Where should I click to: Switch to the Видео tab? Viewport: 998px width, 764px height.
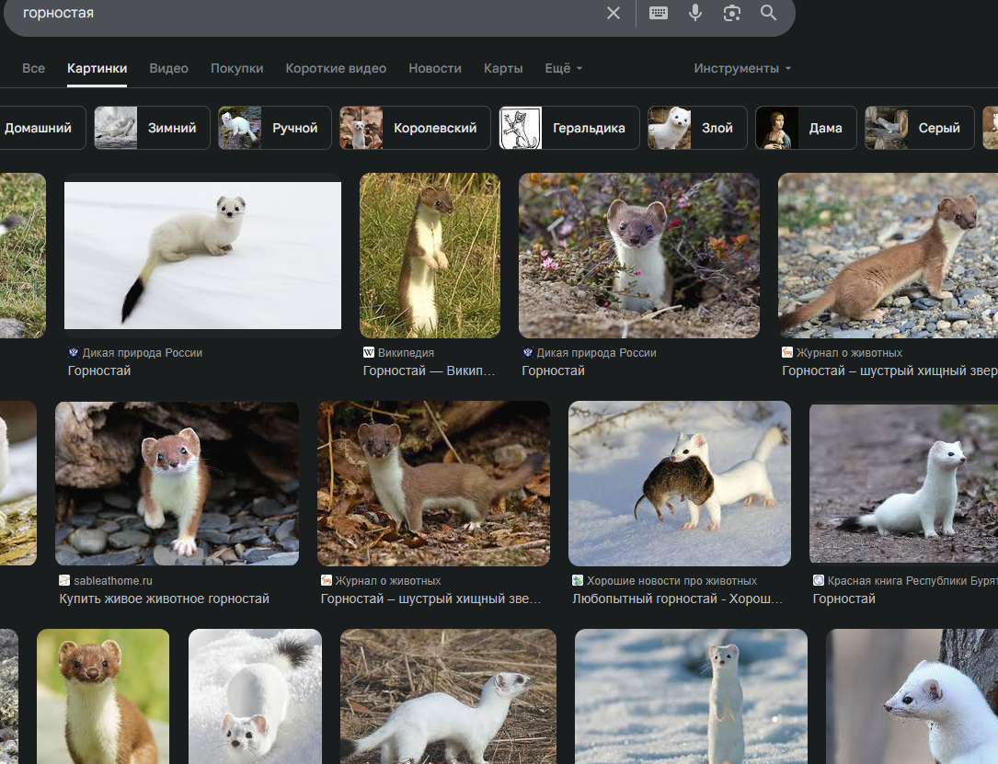(168, 68)
